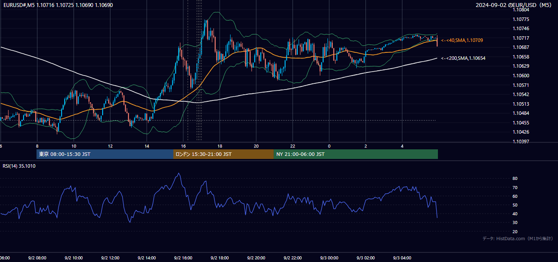
Task: Click hour label 12 on chart time axis
Action: (x=110, y=146)
